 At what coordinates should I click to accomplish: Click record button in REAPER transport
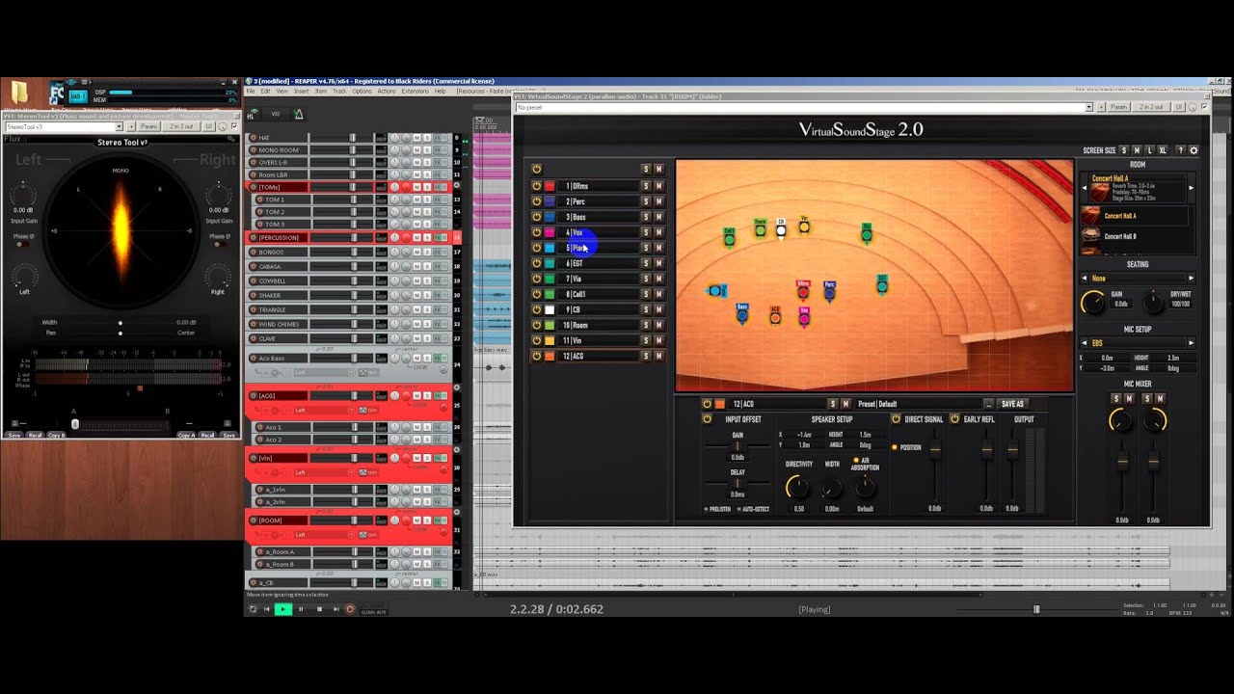(350, 609)
